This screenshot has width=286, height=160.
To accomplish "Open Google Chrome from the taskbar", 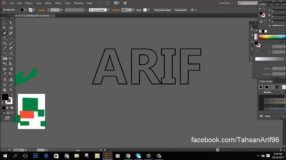I will click(x=128, y=156).
